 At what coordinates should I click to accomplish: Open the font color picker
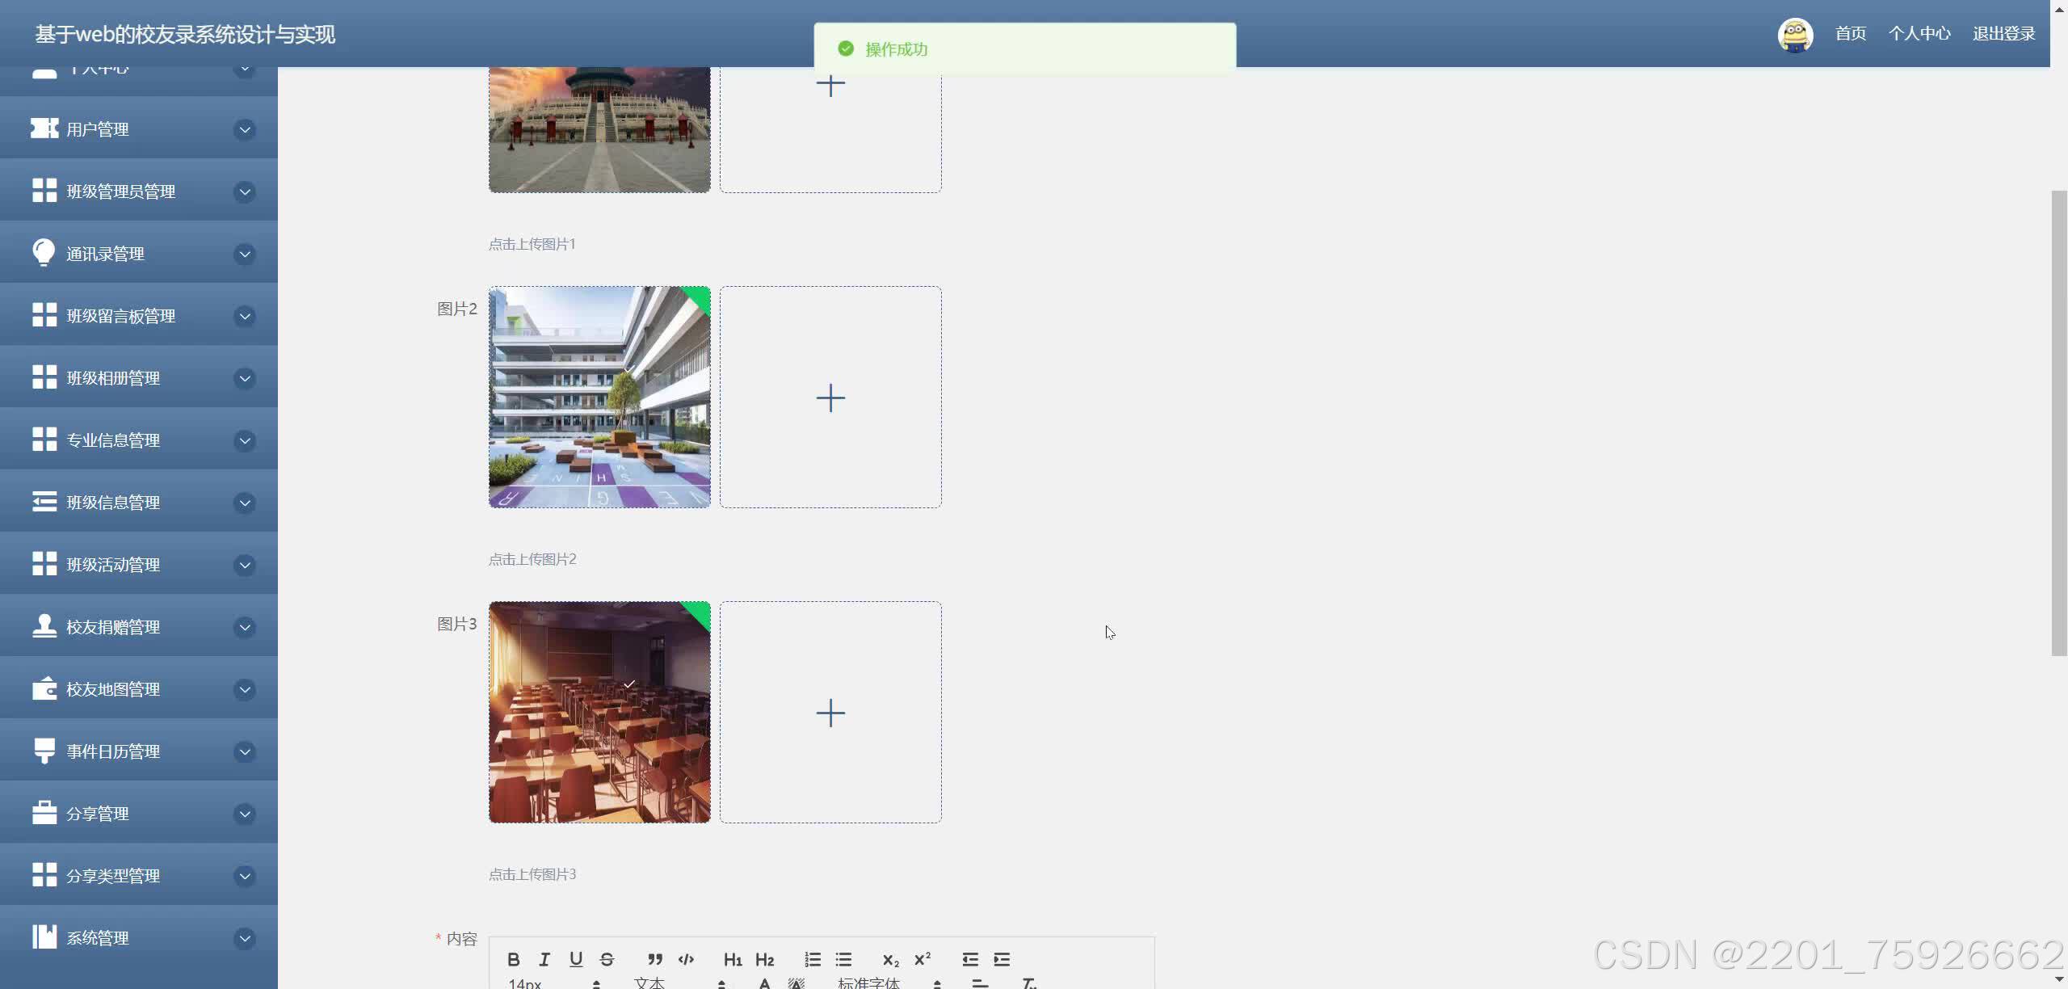764,983
